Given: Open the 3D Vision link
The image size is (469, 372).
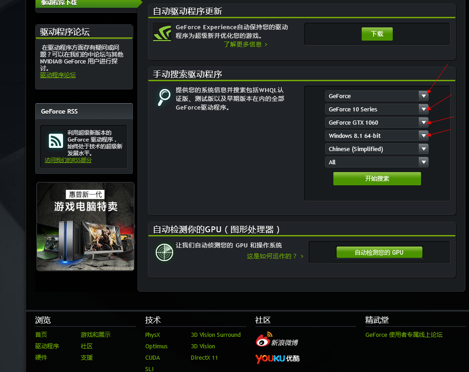Looking at the screenshot, I should click(203, 346).
